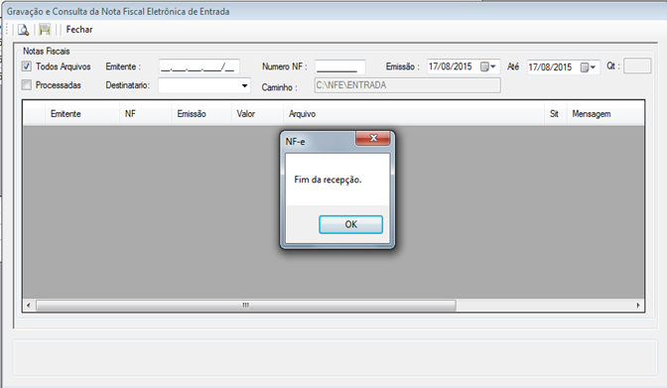This screenshot has width=667, height=388.
Task: Click the save diskette toolbar icon
Action: pyautogui.click(x=45, y=30)
